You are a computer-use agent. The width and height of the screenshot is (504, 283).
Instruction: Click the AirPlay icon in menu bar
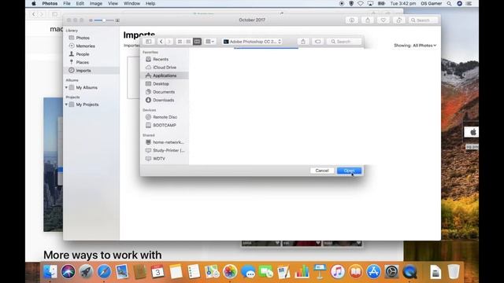pyautogui.click(x=371, y=3)
